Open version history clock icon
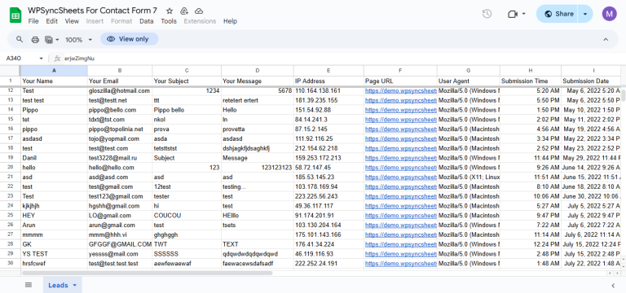 tap(487, 14)
